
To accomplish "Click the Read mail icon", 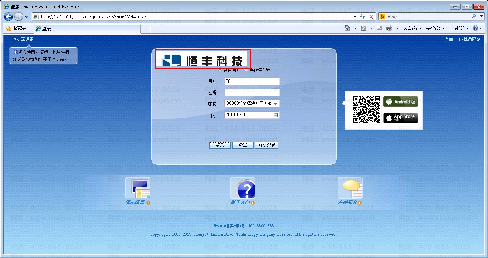I will pyautogui.click(x=379, y=28).
